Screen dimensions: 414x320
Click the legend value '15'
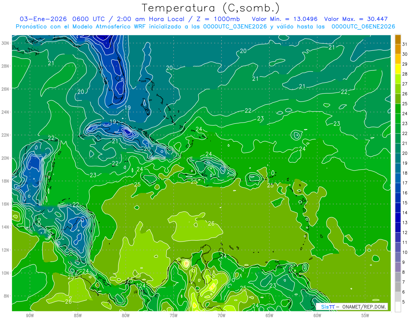click(405, 203)
